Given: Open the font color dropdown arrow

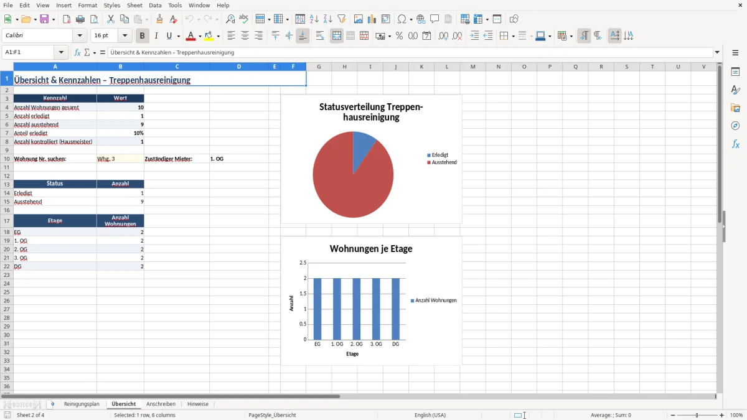Looking at the screenshot, I should pos(199,36).
